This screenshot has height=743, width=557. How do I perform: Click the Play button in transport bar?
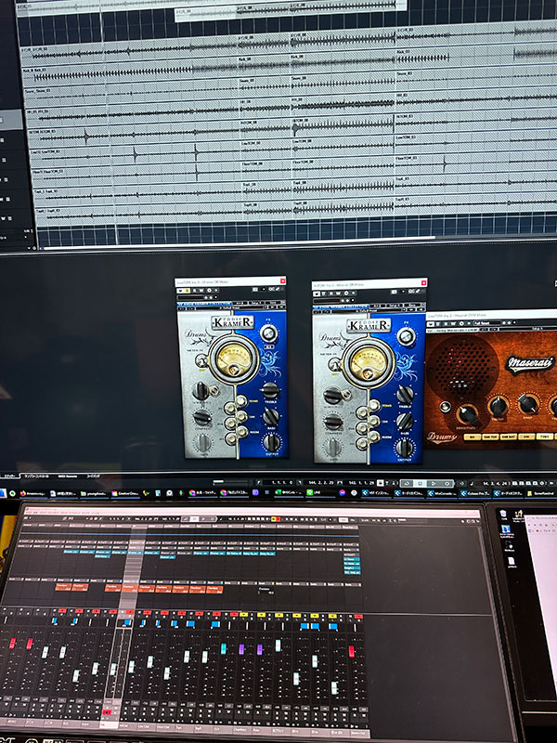[x=434, y=483]
